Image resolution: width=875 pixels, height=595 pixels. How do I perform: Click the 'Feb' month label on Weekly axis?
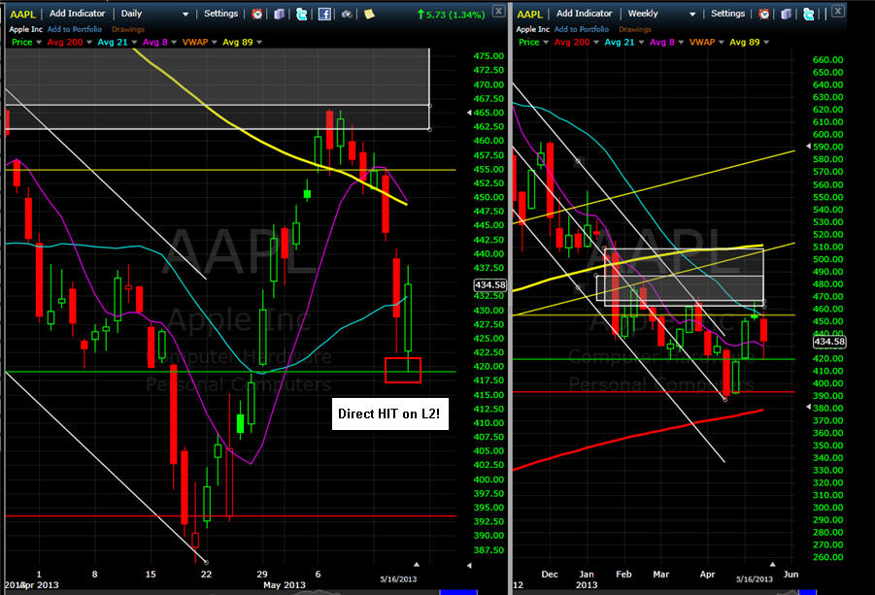pos(623,574)
